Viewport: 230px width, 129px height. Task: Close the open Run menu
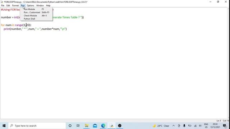(x=23, y=6)
